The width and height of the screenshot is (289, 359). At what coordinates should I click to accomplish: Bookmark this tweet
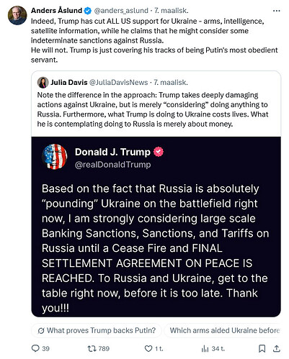[262, 348]
